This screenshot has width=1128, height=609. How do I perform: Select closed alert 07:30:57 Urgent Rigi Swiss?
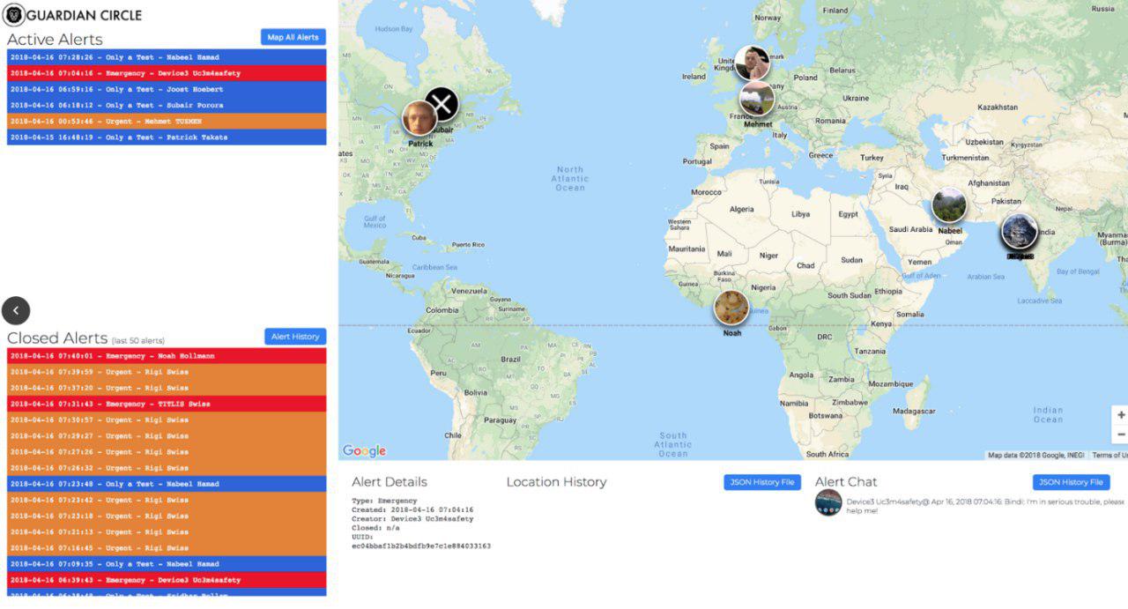pyautogui.click(x=167, y=420)
